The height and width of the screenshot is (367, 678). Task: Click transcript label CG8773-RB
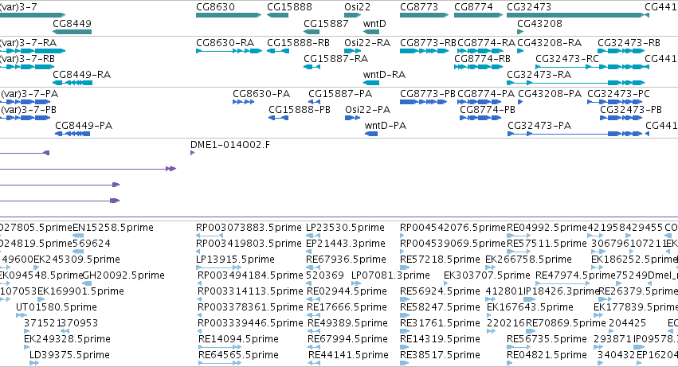428,43
